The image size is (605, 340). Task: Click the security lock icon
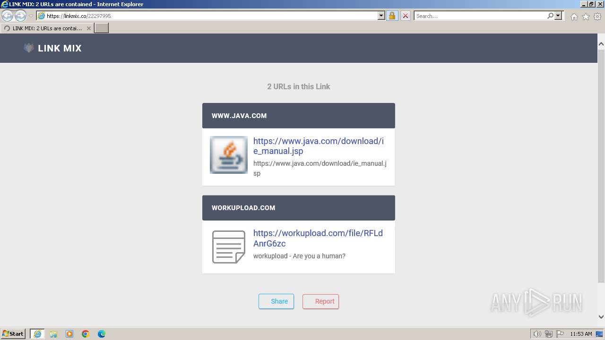tap(392, 16)
